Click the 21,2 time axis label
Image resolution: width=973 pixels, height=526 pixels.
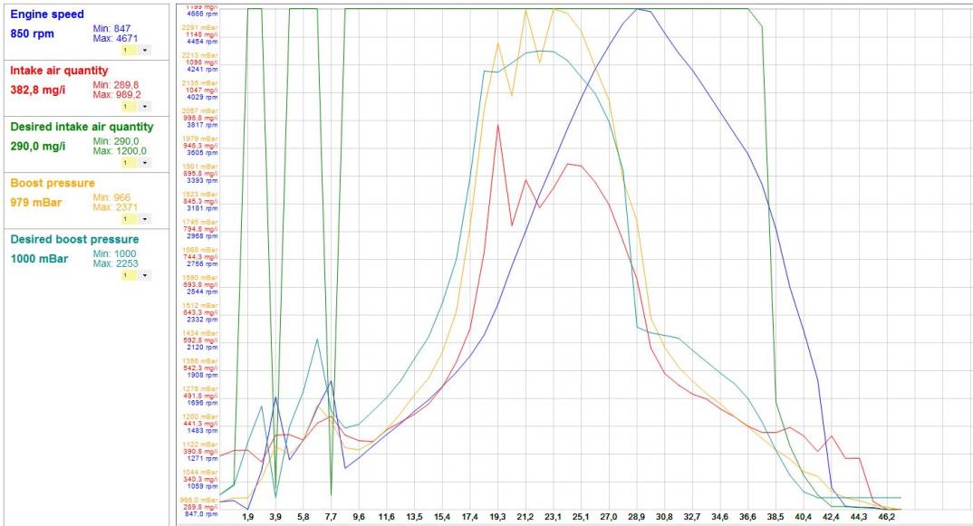(x=525, y=517)
